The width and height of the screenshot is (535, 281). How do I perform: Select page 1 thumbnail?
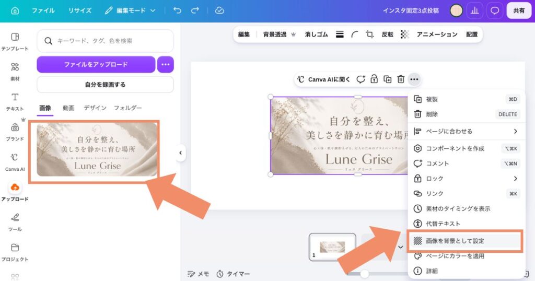(332, 247)
